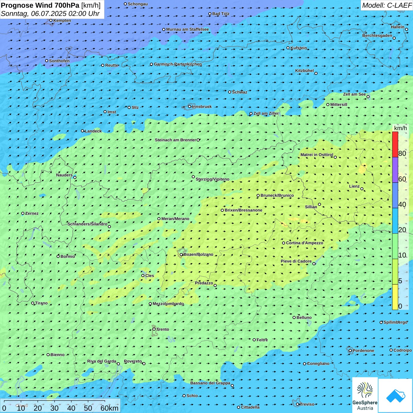Click the 'Modell: C-LAEF' label
The width and height of the screenshot is (413, 413).
[x=386, y=5]
